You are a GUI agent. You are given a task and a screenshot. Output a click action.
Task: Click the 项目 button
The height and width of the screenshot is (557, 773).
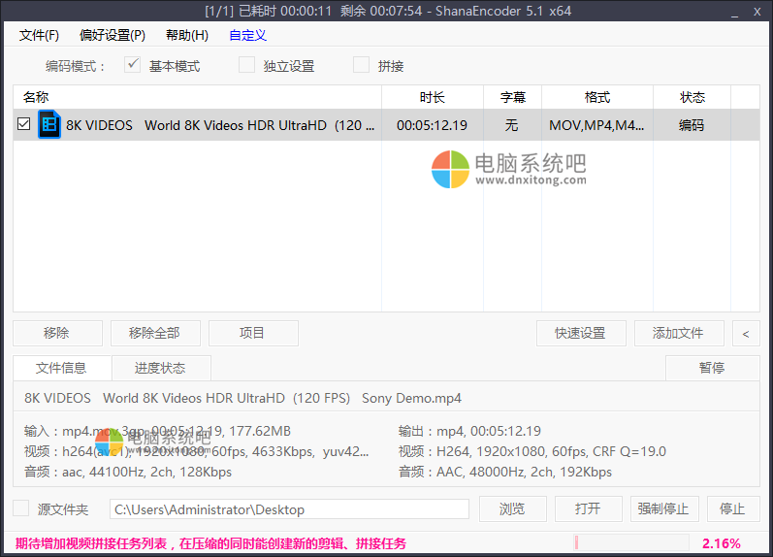click(x=253, y=333)
